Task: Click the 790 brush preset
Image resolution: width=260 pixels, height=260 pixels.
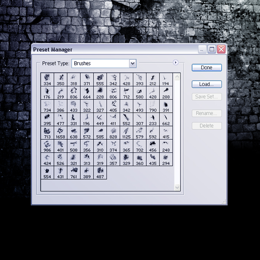Action: click(x=153, y=106)
